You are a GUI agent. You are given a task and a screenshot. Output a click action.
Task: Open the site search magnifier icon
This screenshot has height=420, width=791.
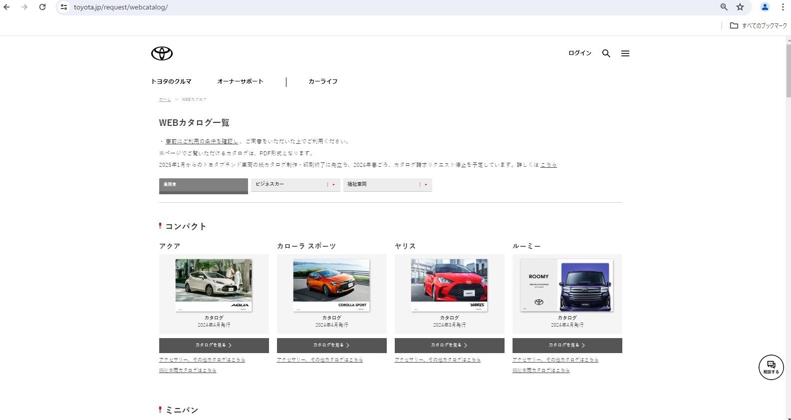click(x=606, y=53)
